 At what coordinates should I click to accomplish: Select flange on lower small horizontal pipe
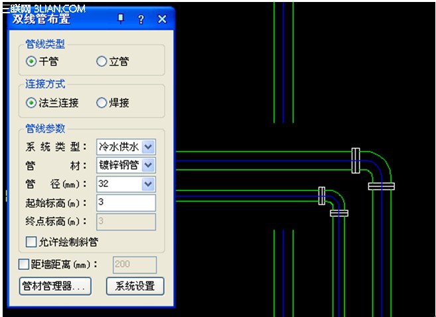(x=322, y=196)
